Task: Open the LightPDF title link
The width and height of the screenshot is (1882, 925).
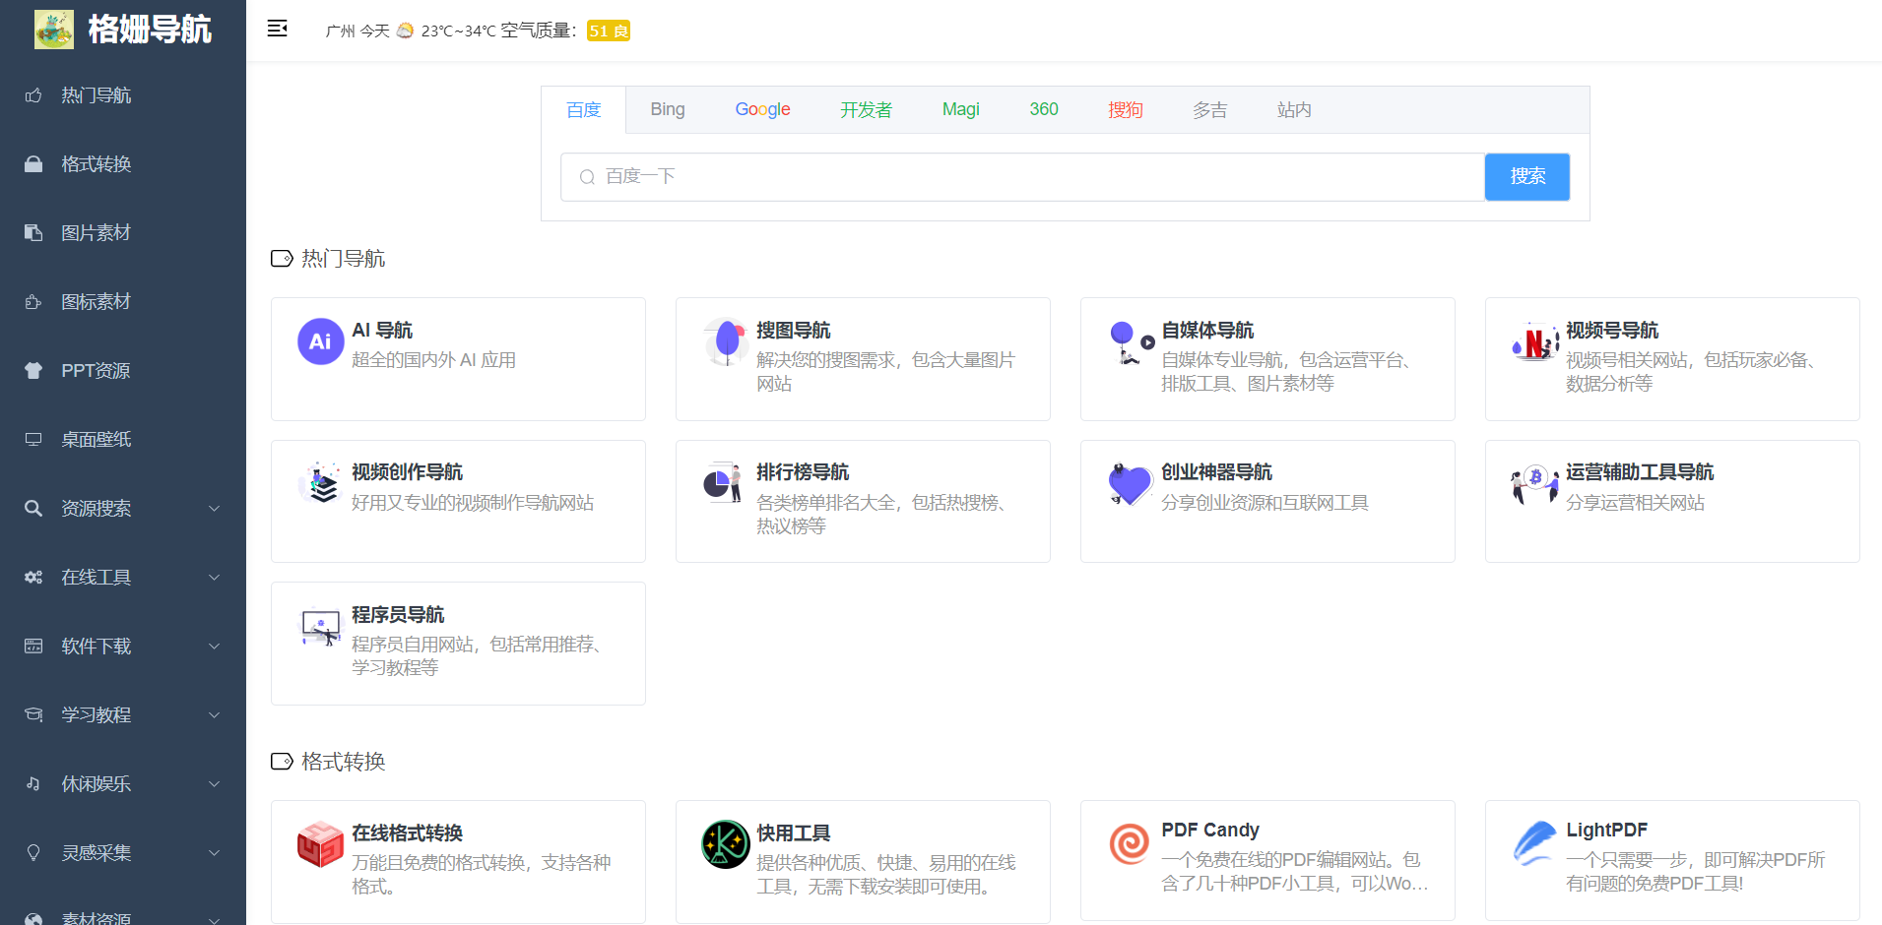Action: pos(1607,831)
